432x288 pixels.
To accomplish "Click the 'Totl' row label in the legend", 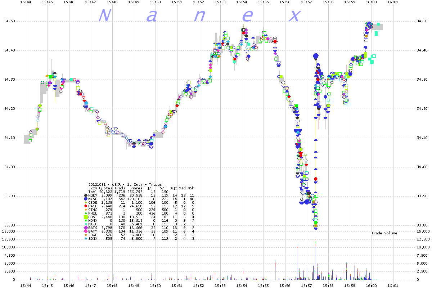I will [x=93, y=192].
